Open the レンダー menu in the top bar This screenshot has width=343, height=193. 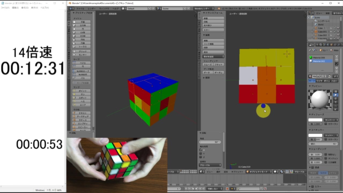(x=91, y=8)
